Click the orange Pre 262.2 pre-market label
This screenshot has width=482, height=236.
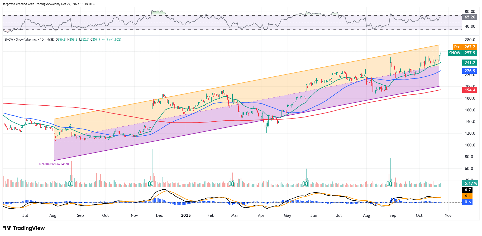click(464, 47)
